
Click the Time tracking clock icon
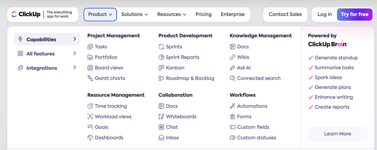(90, 106)
